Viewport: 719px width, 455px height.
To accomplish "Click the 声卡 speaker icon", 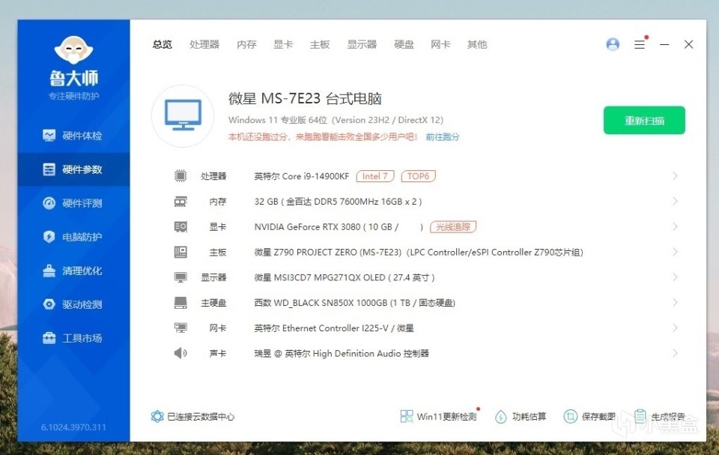I will pos(180,353).
